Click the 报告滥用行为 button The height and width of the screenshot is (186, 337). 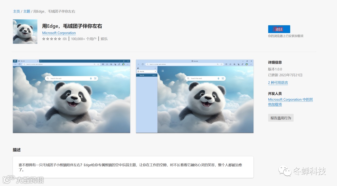(x=281, y=118)
